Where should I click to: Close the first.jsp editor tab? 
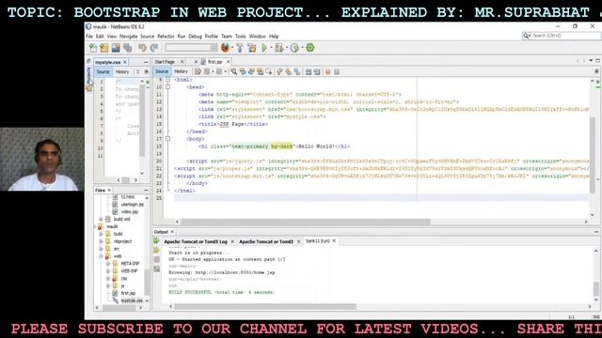tap(228, 62)
